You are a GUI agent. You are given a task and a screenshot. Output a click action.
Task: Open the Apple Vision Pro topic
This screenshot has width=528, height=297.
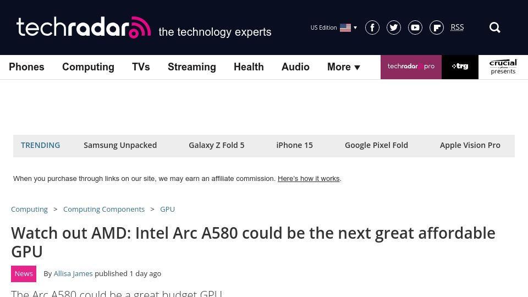click(470, 145)
